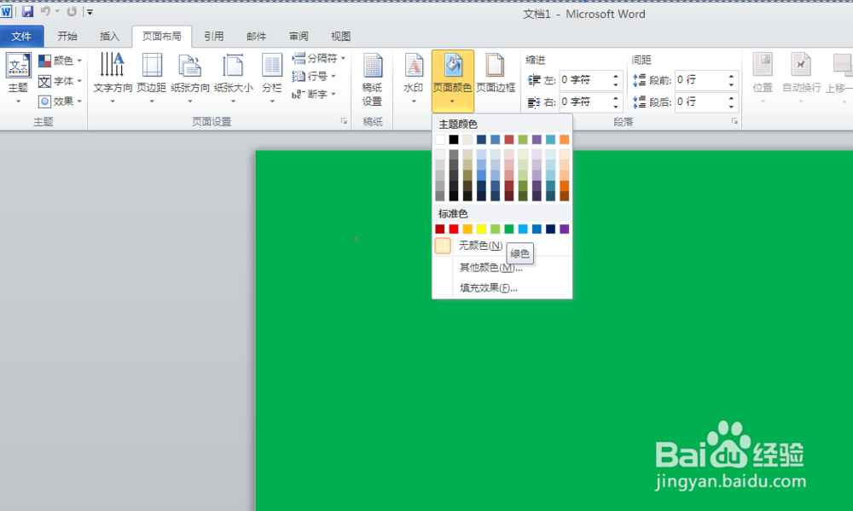The image size is (853, 511).
Task: Increase 段前 spacing with up arrow
Action: (732, 76)
